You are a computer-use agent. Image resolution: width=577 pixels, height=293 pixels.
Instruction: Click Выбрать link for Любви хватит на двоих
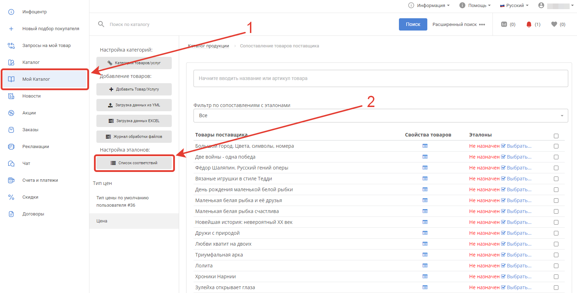point(519,244)
